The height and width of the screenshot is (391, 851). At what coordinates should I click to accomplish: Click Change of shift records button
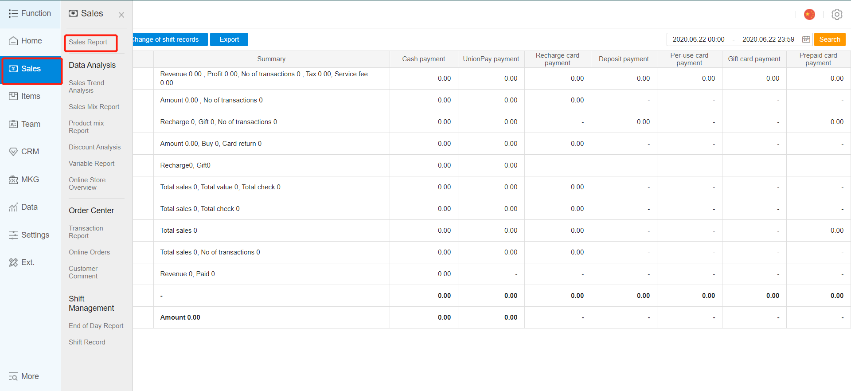(x=170, y=39)
